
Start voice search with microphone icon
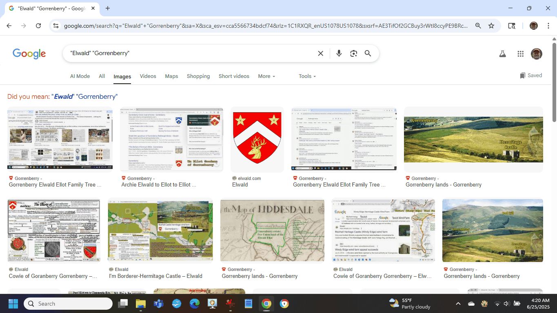click(339, 53)
